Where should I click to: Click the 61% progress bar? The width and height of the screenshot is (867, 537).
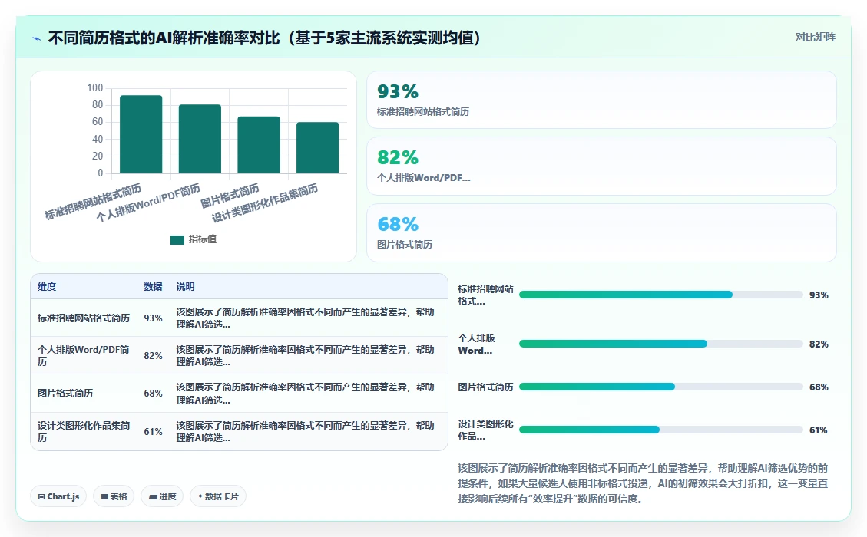pyautogui.click(x=660, y=430)
